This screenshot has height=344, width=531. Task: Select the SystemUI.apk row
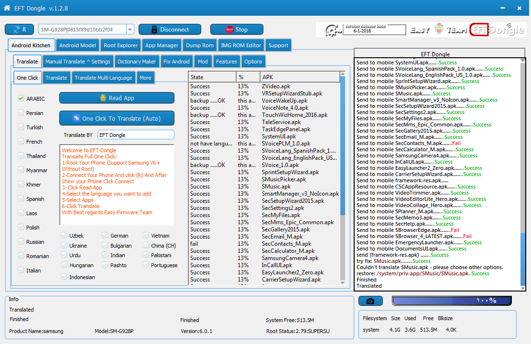click(264, 136)
